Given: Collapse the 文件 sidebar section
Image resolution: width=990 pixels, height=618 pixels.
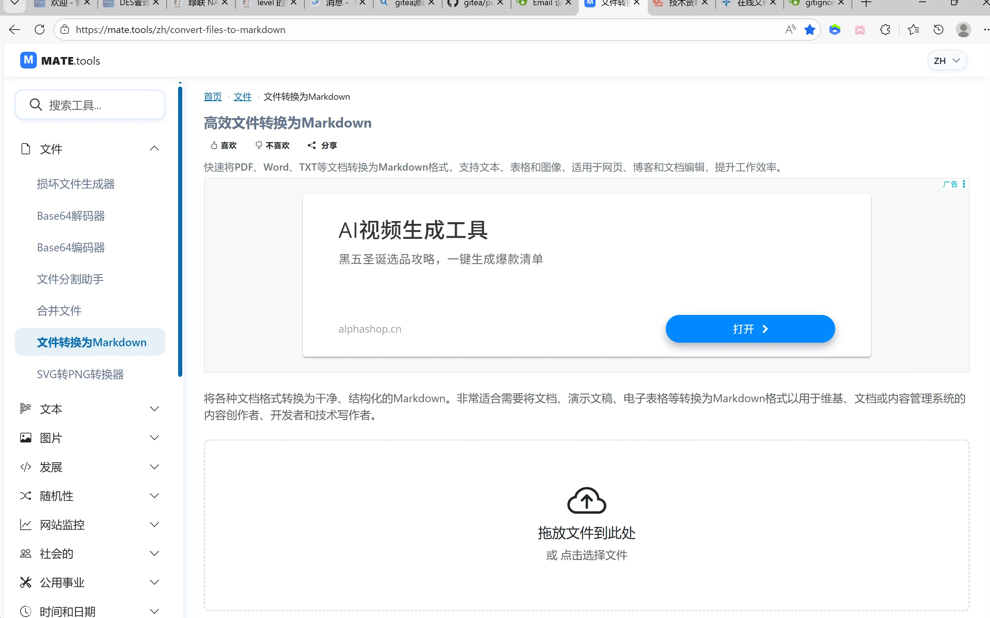Looking at the screenshot, I should coord(154,149).
